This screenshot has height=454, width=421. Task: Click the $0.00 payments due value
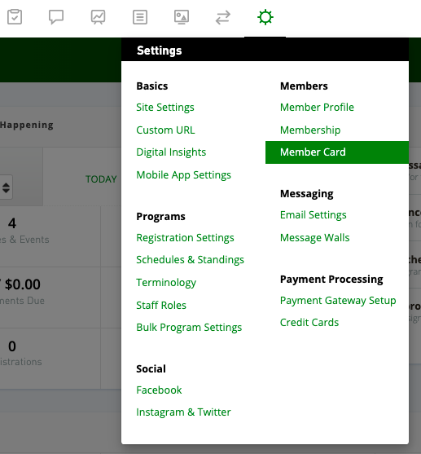pyautogui.click(x=23, y=284)
